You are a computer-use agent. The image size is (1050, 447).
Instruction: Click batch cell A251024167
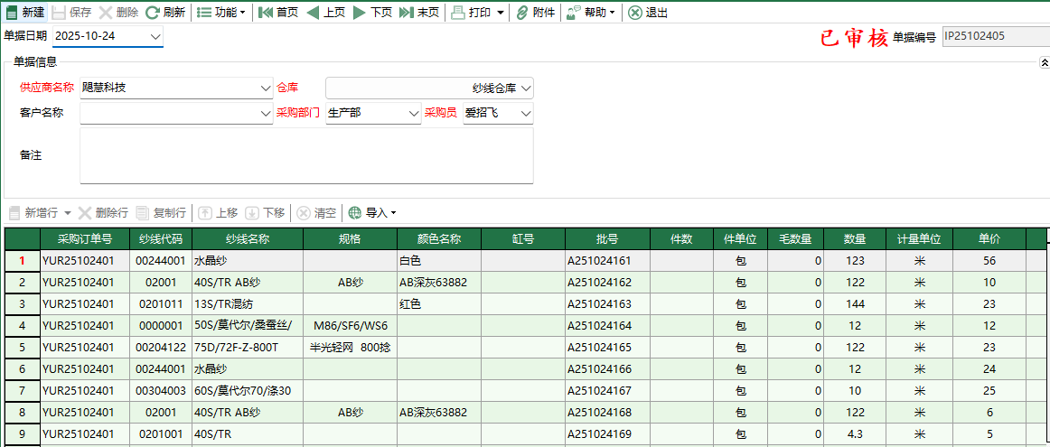click(607, 391)
